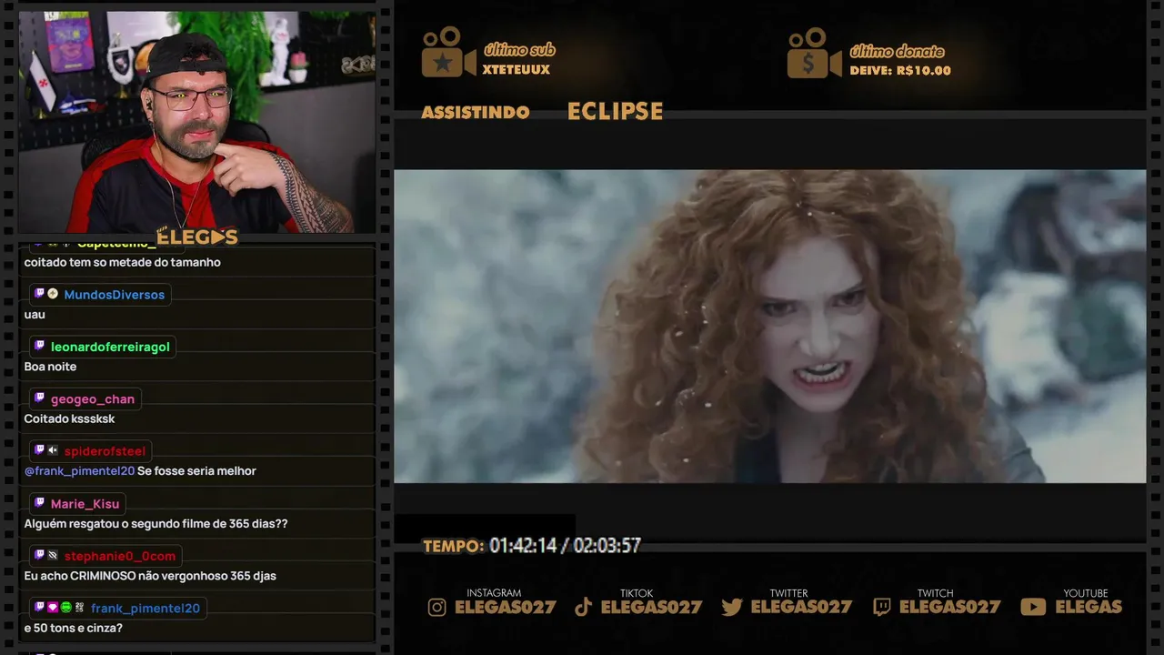Click message "Eu acho CRIMINOSO não vergonhoso"
1164x655 pixels.
coord(151,576)
